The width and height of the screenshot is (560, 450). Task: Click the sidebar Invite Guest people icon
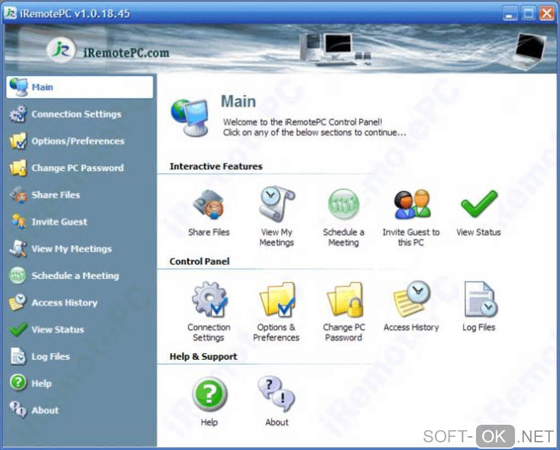[18, 222]
